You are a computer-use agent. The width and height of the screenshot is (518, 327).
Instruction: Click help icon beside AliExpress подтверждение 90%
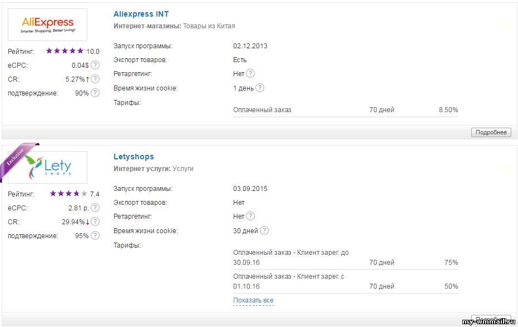pos(95,93)
